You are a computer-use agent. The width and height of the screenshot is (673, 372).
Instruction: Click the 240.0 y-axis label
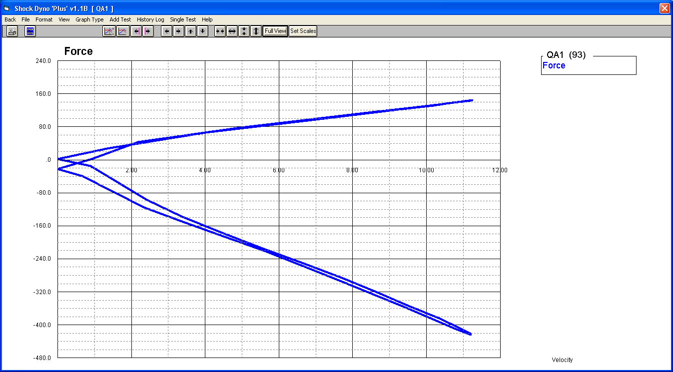[42, 61]
